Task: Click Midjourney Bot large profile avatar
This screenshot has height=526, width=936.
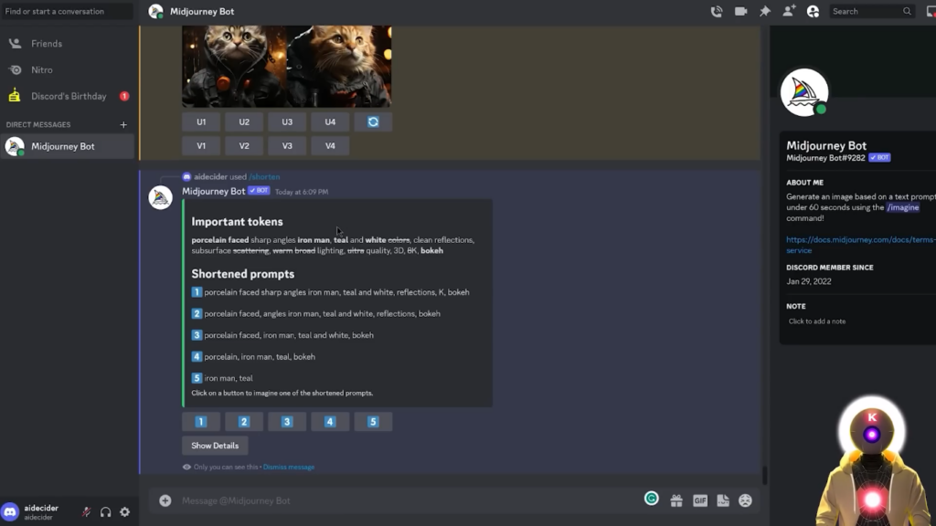Action: coord(804,92)
